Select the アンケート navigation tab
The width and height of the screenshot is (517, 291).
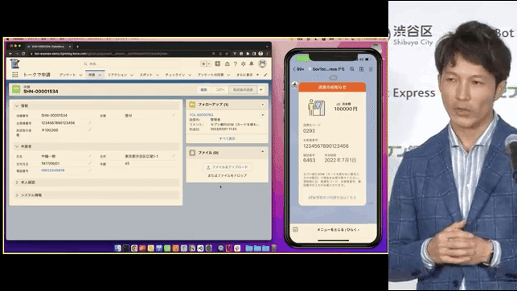[68, 75]
